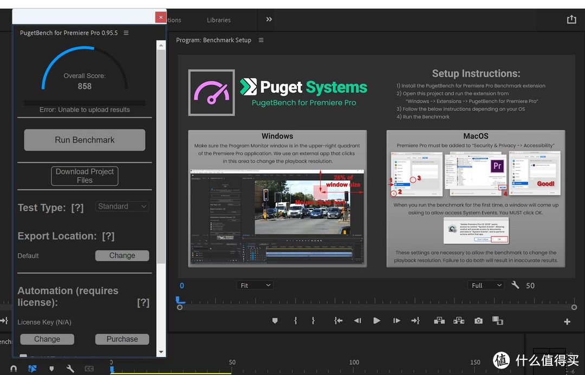Open Program Monitor settings wrench
This screenshot has width=585, height=375.
[515, 285]
